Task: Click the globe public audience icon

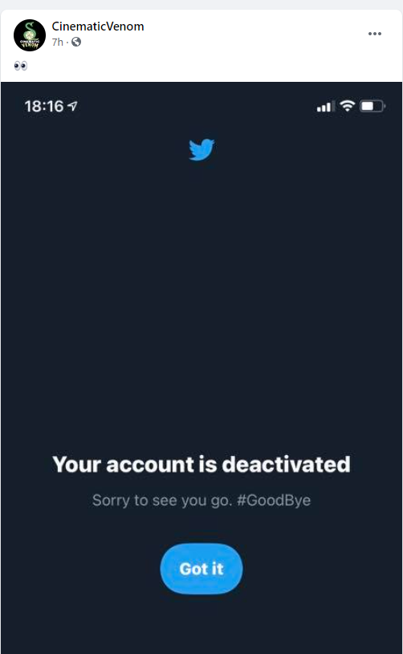Action: coord(76,42)
